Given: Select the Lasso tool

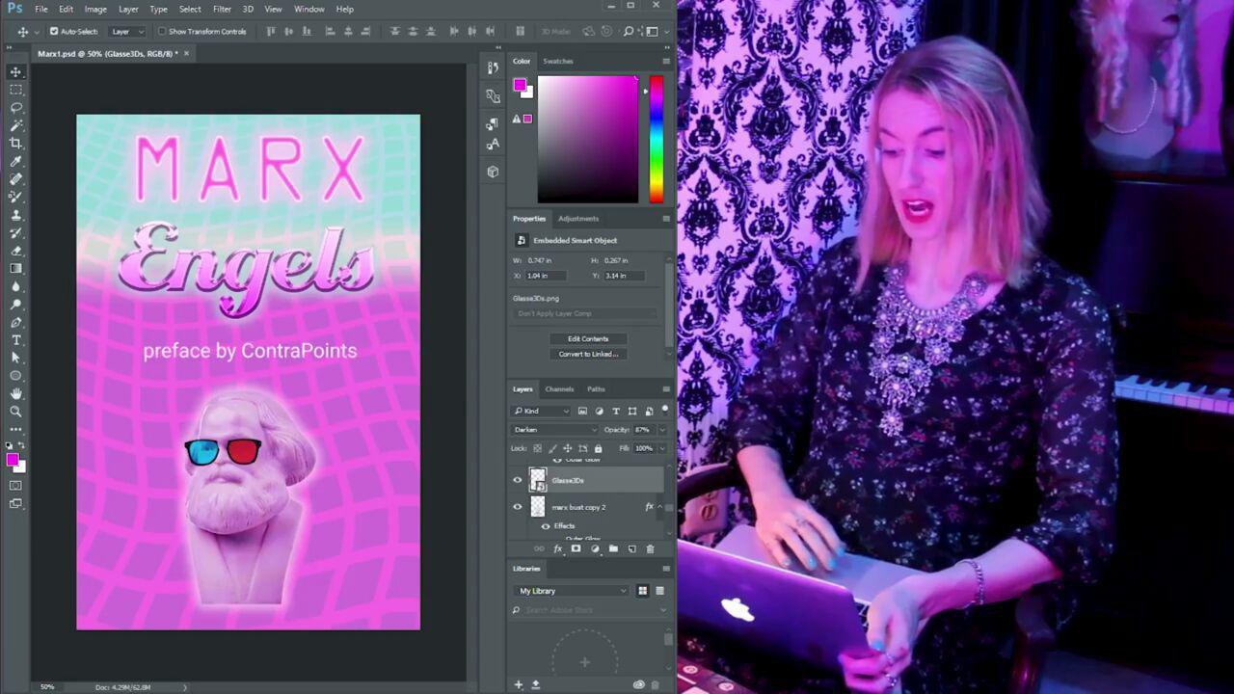Looking at the screenshot, I should [15, 107].
